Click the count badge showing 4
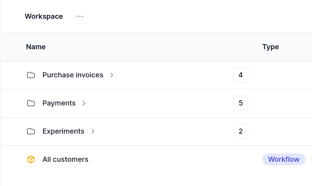Screen dimensions: 312x186 [240, 75]
